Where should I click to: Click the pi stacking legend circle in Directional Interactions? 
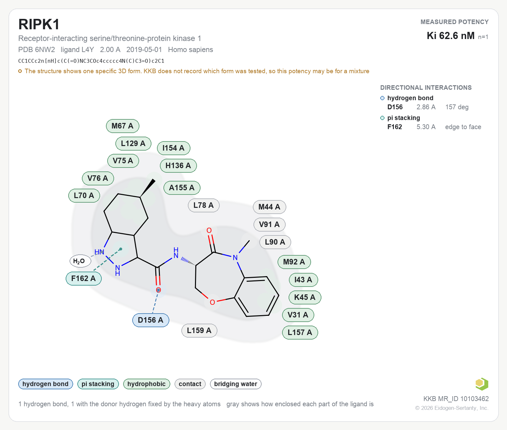tap(382, 118)
